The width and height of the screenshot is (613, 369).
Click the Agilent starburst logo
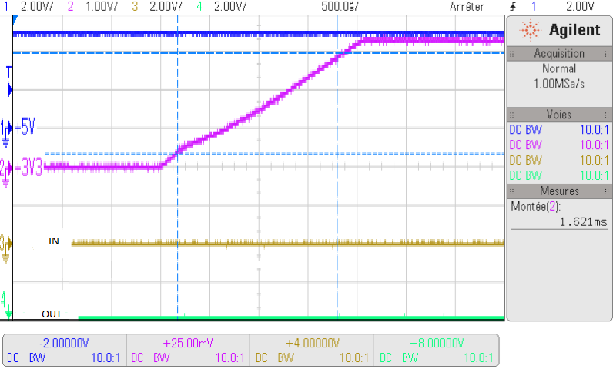(530, 30)
